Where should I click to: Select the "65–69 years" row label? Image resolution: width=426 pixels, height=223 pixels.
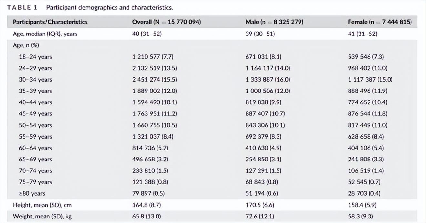35,159
